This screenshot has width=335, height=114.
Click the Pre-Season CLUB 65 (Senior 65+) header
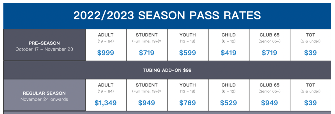(x=270, y=38)
